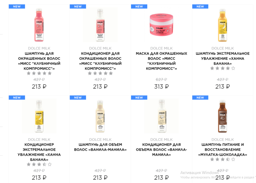Open «Шампунь для объем волос Ванила-Манила» title
The height and width of the screenshot is (183, 256).
pyautogui.click(x=100, y=147)
